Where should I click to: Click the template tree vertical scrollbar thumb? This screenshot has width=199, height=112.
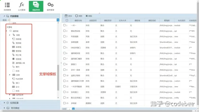pos(58,78)
